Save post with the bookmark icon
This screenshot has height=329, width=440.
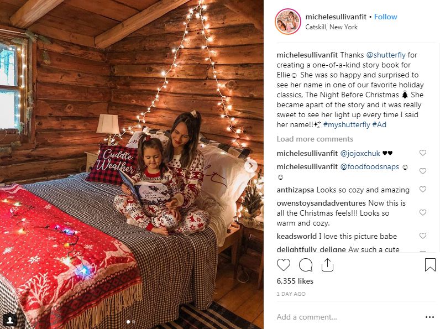[x=430, y=265]
